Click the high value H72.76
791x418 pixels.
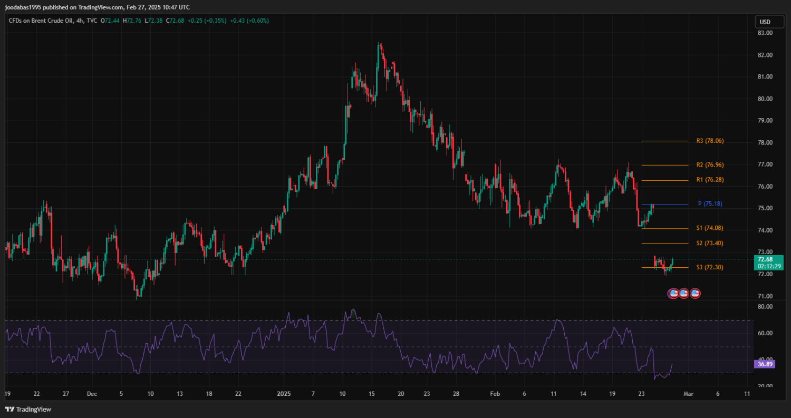[132, 21]
